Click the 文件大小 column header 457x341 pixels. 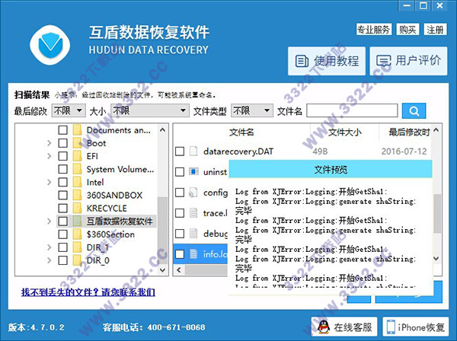tap(345, 132)
